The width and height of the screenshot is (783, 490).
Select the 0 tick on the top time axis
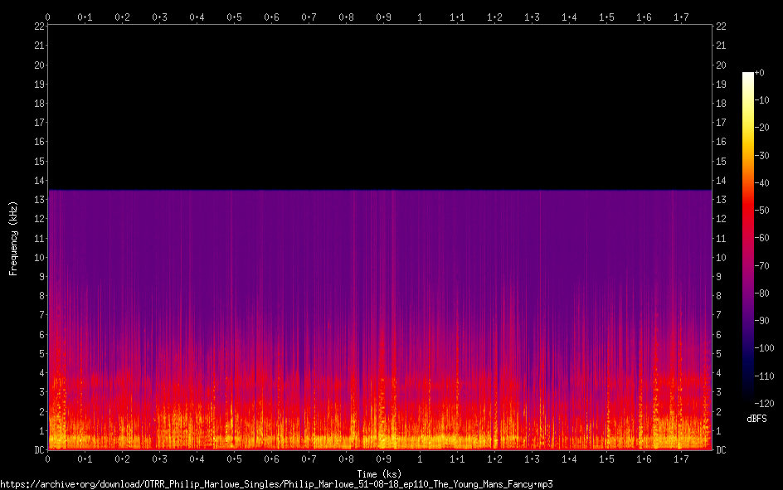48,17
